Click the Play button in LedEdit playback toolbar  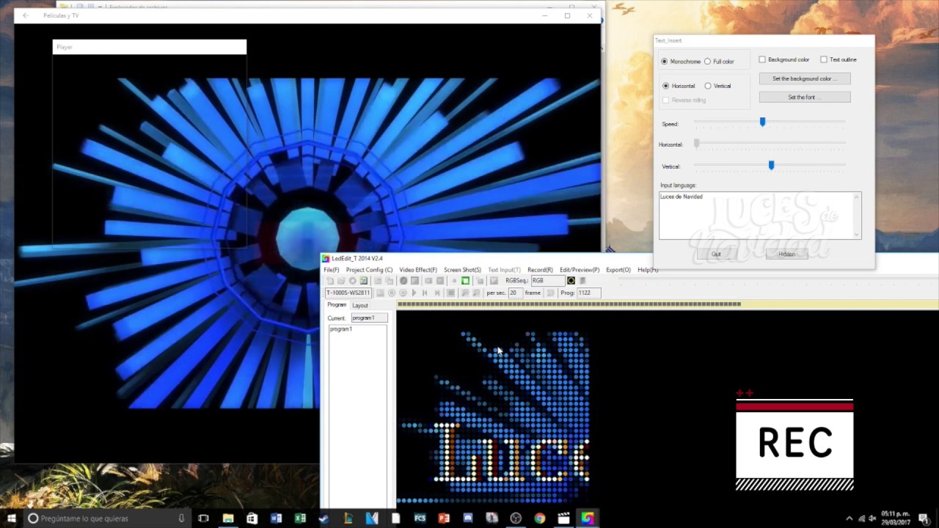pos(414,293)
